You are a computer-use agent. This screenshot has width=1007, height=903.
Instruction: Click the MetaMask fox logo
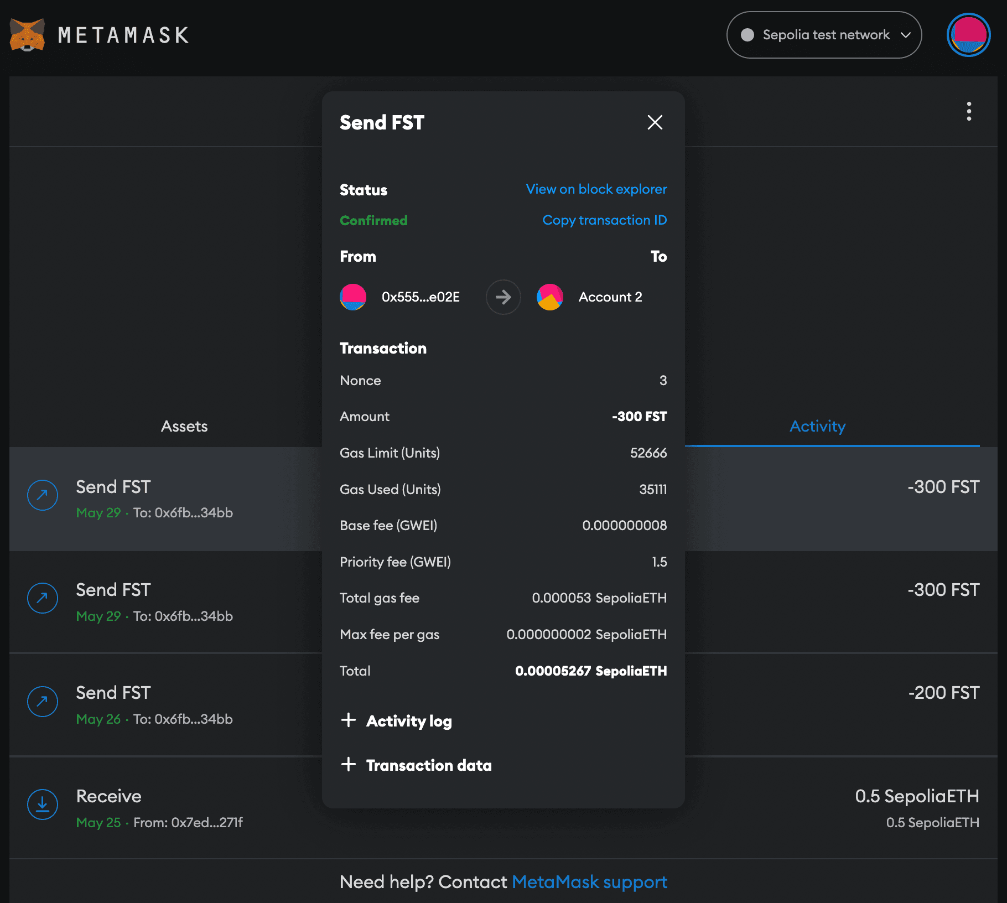click(x=27, y=35)
